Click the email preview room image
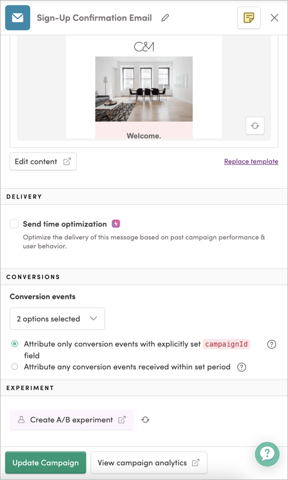Screen dimensions: 288x480 click(144, 89)
